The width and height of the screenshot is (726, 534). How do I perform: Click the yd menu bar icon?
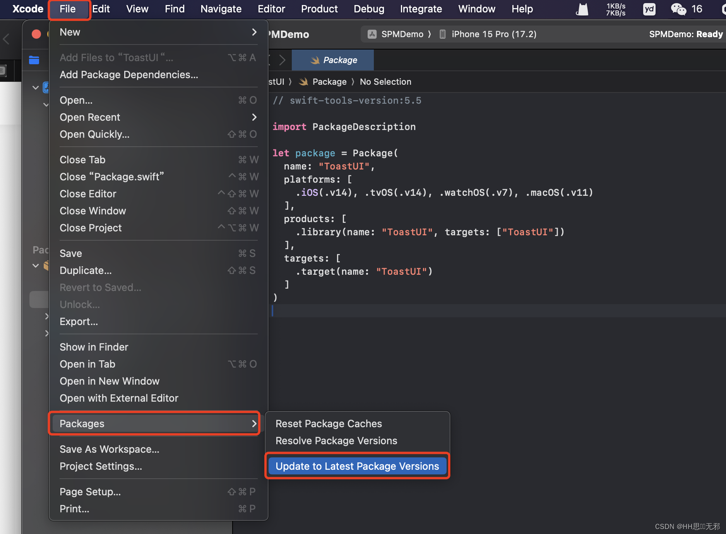coord(649,9)
